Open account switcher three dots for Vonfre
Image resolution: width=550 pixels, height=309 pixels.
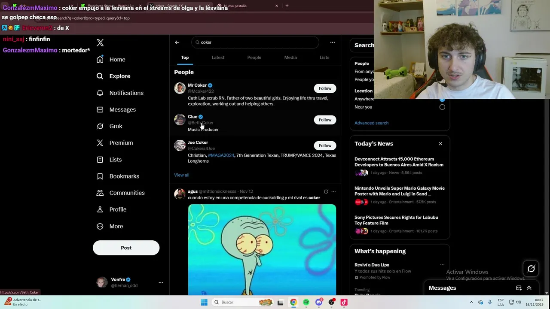click(161, 282)
